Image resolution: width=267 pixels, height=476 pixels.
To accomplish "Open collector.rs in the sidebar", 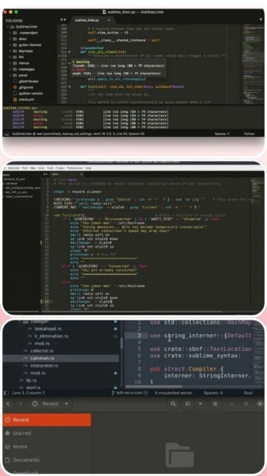I will [42, 351].
